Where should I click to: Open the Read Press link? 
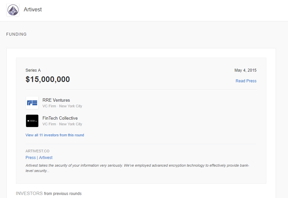tap(246, 81)
